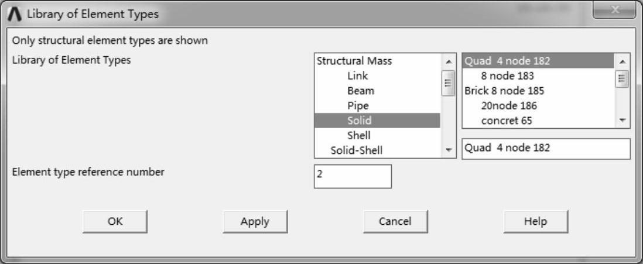
Task: Click the ANSYS logo icon in title bar
Action: coord(15,13)
